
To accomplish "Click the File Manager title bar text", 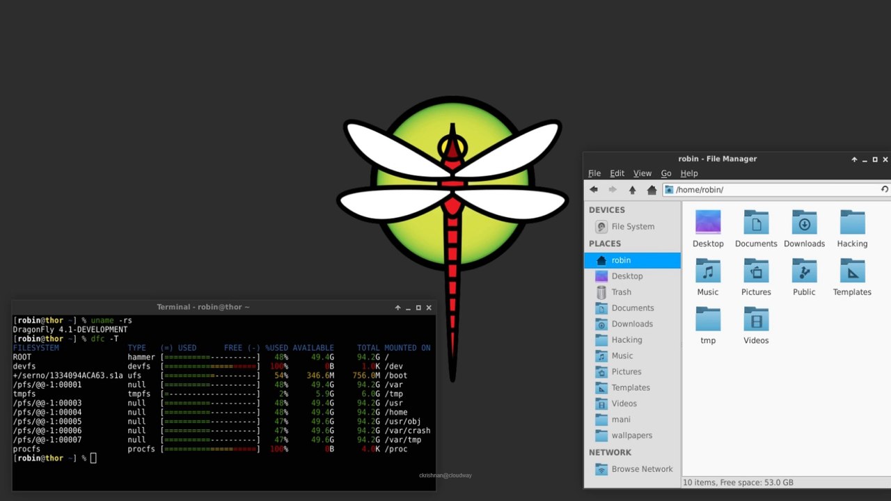I will (x=718, y=159).
